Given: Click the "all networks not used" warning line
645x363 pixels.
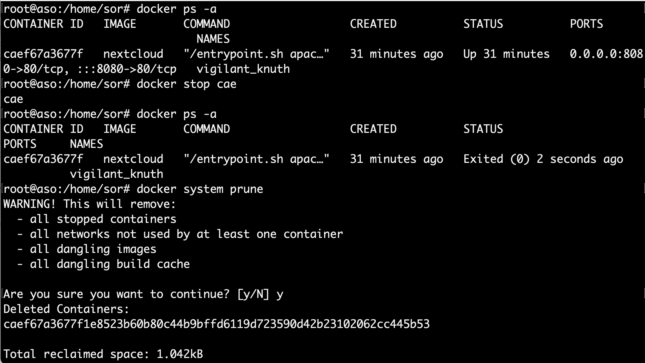Looking at the screenshot, I should coord(186,234).
